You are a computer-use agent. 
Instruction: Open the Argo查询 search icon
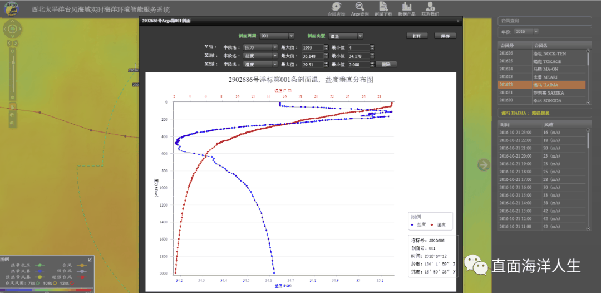pos(360,7)
